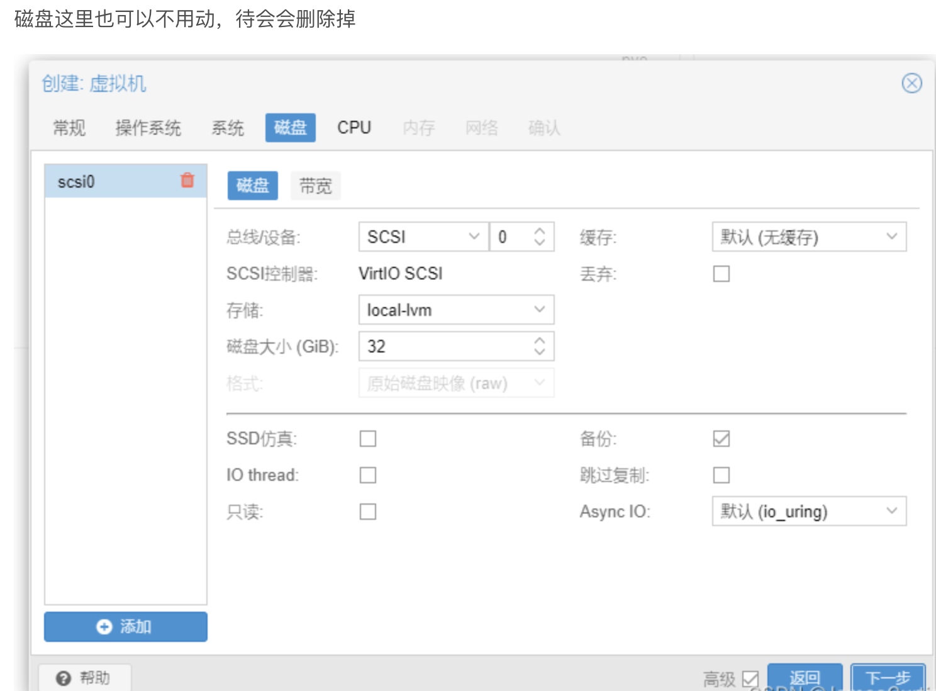Delete the scsi0 disk with trash icon

[187, 181]
